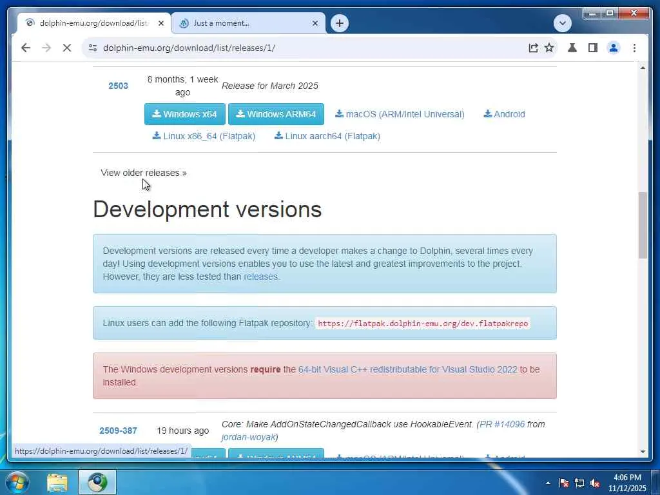
Task: Switch to the 'Just a moment...' tab
Action: pyautogui.click(x=248, y=23)
